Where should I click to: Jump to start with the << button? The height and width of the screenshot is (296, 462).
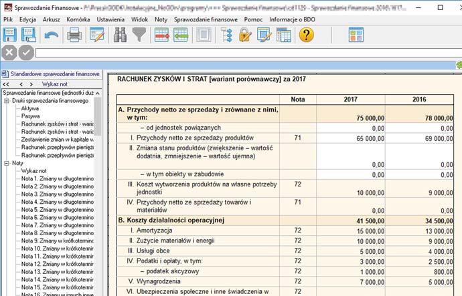pos(5,84)
